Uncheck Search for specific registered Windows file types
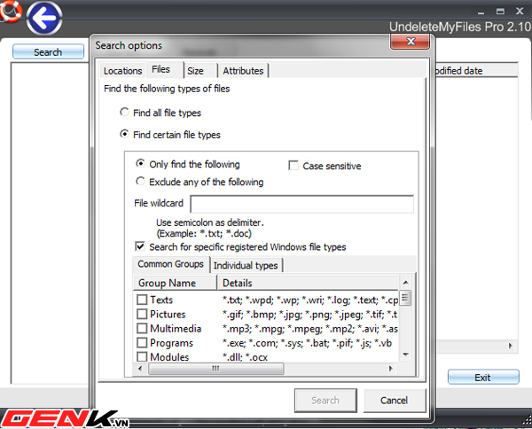 pyautogui.click(x=140, y=246)
